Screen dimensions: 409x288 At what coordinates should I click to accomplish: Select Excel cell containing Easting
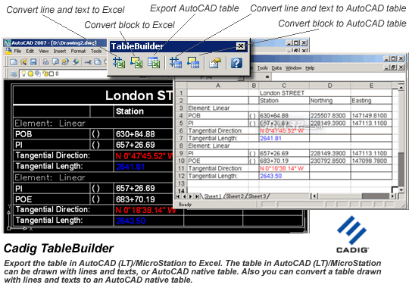coord(371,101)
